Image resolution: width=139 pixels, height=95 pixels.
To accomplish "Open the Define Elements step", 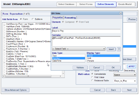I will [x=106, y=4].
